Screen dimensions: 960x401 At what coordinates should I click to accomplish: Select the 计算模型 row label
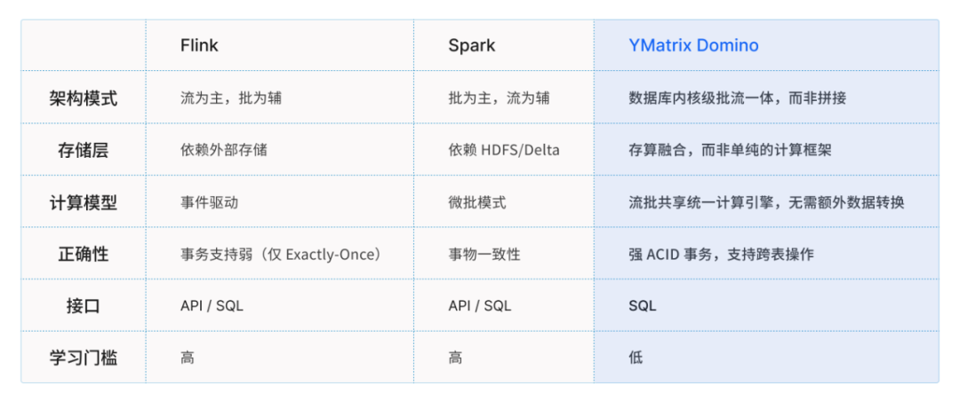click(84, 202)
